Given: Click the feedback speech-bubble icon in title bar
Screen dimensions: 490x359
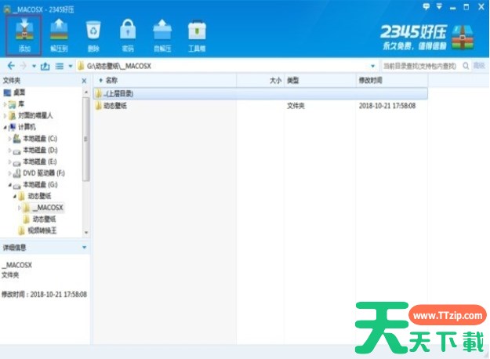Looking at the screenshot, I should point(426,6).
